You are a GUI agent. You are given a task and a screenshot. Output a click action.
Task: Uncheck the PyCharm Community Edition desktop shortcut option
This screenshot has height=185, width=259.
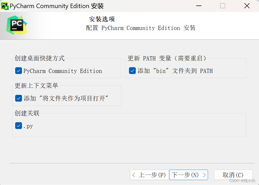(x=18, y=71)
